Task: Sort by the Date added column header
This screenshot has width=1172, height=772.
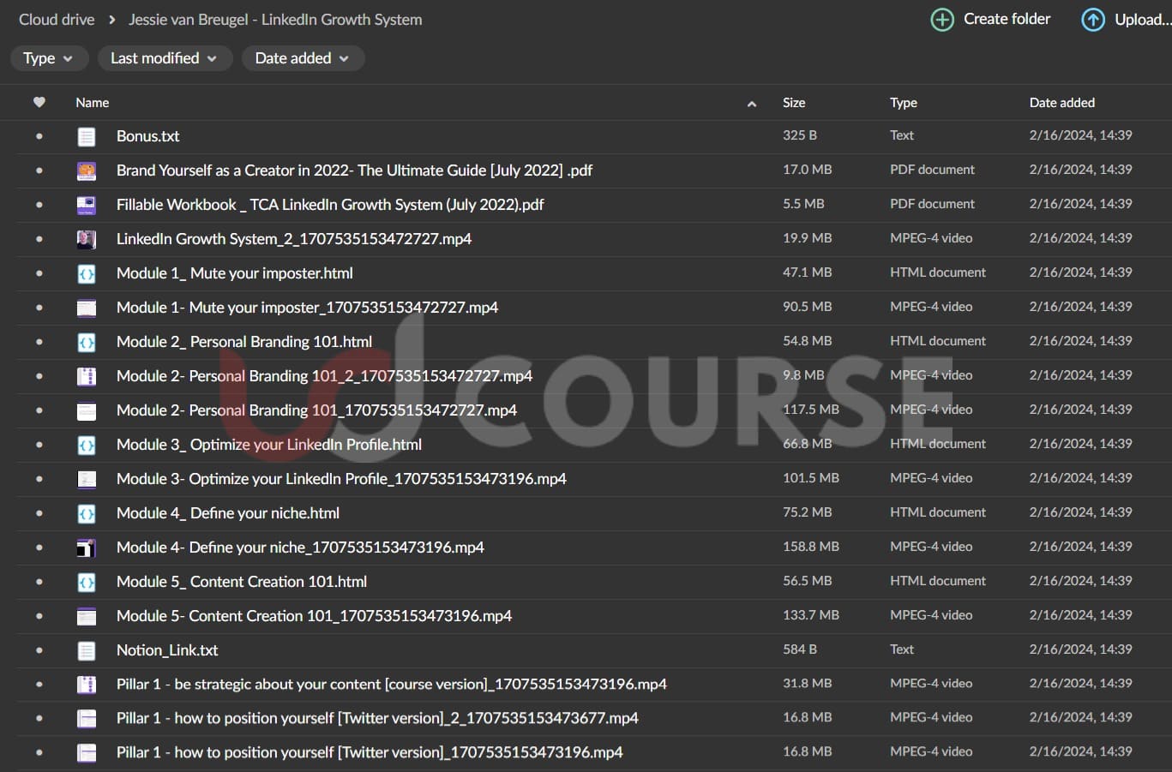Action: pos(1061,103)
